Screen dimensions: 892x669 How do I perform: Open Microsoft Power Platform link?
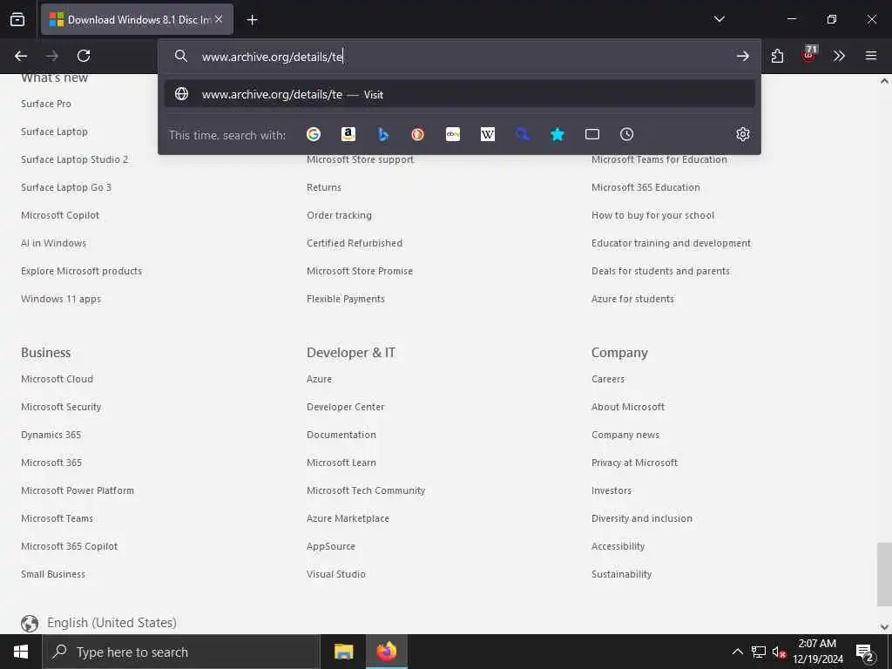click(78, 490)
